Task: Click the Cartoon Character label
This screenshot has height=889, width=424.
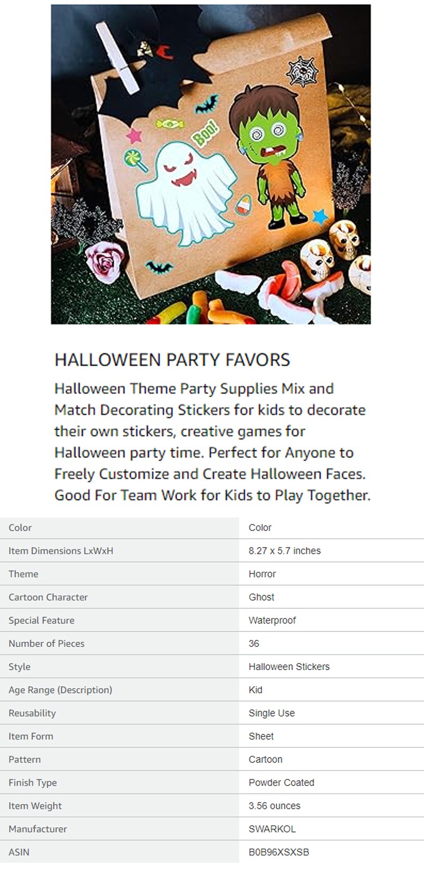Action: click(x=48, y=597)
